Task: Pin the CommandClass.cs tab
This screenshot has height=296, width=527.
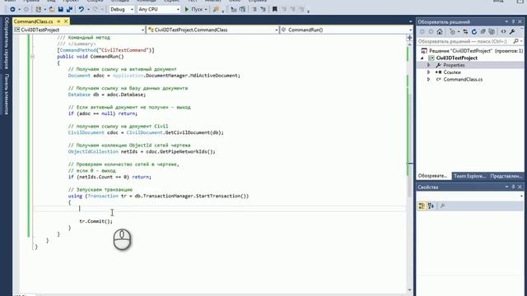Action: click(x=58, y=21)
